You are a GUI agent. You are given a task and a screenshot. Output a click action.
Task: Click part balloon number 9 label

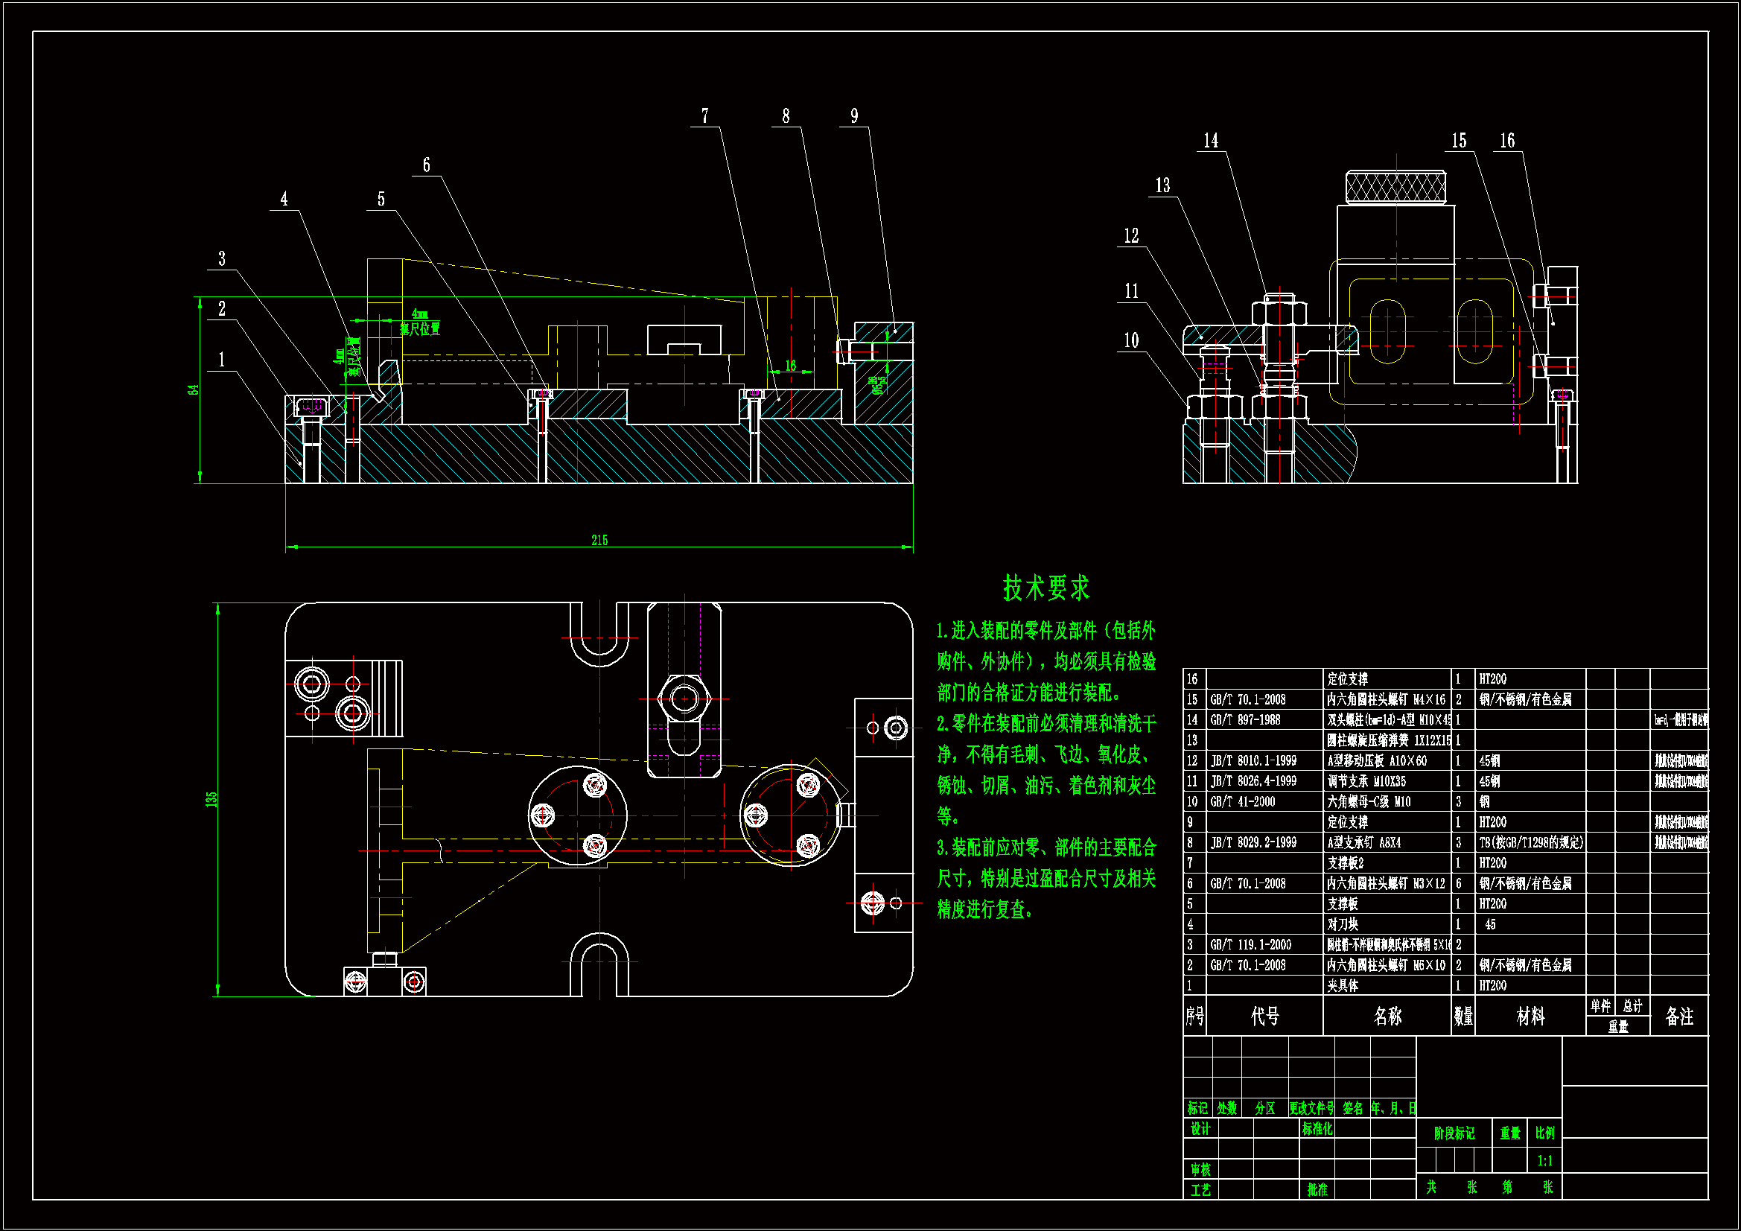[x=854, y=116]
